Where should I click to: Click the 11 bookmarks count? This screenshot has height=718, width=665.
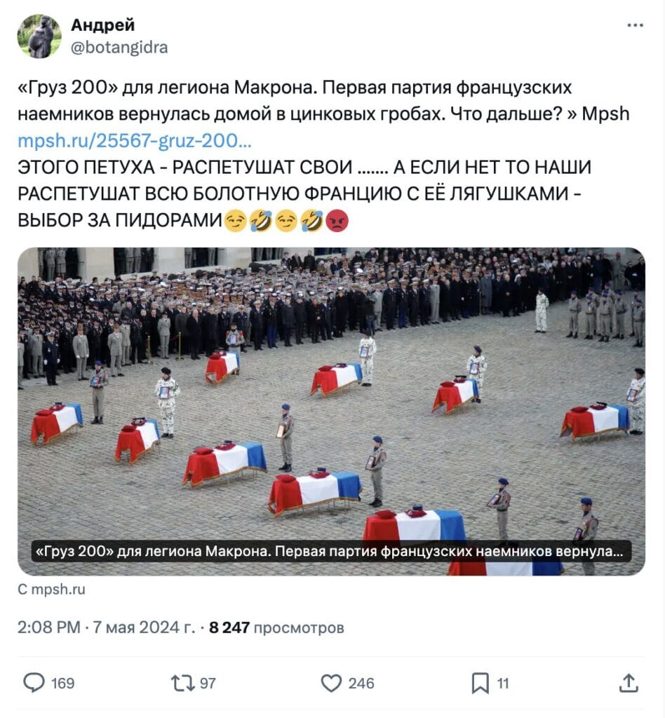click(x=503, y=683)
